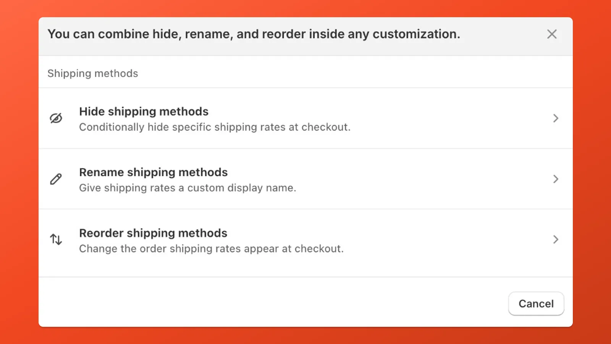Click the X to dismiss the dialog
Image resolution: width=611 pixels, height=344 pixels.
click(552, 34)
